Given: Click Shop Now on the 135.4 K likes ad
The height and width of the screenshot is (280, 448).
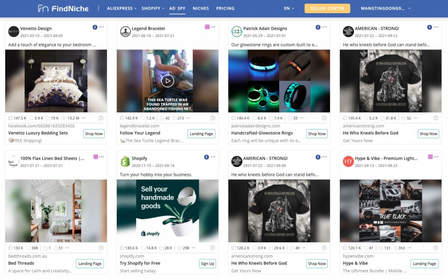Looking at the screenshot, I should (x=428, y=134).
